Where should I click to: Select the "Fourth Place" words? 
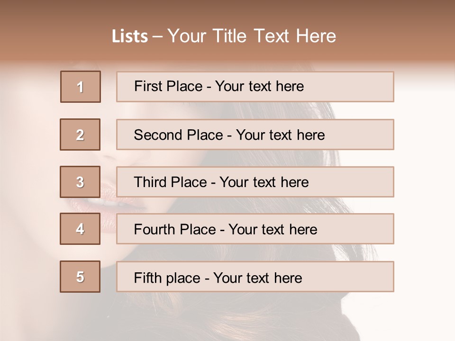[174, 230]
